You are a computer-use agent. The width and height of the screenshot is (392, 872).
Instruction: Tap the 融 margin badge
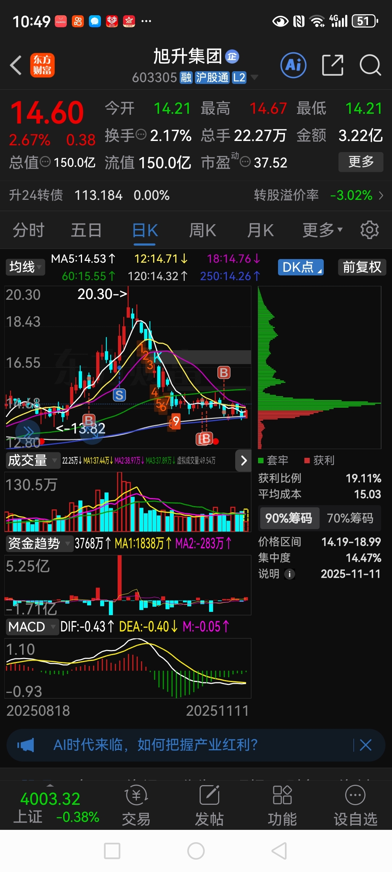coord(186,77)
